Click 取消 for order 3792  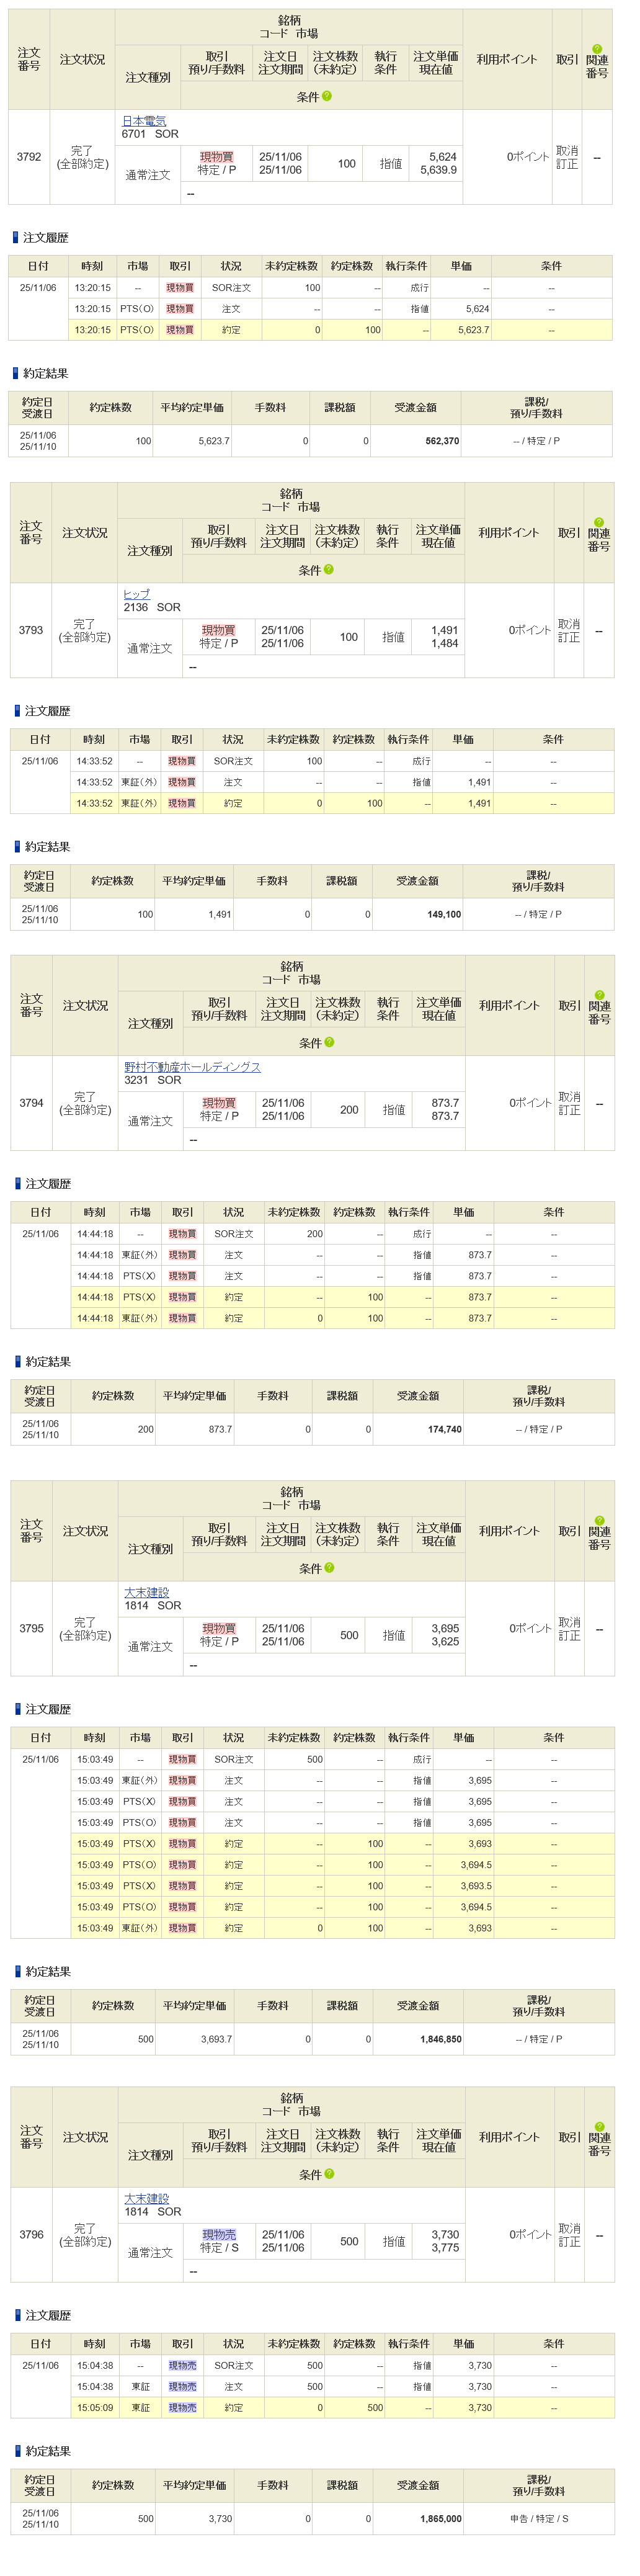coord(567,151)
